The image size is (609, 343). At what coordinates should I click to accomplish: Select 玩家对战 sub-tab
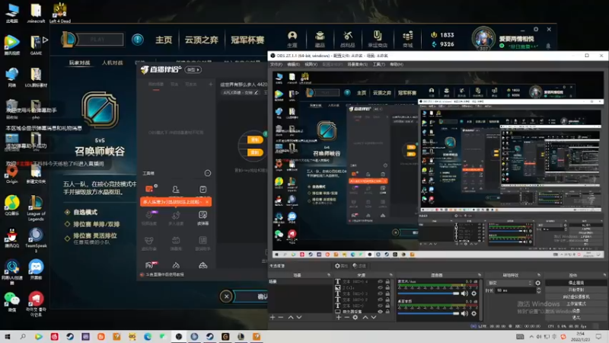pyautogui.click(x=80, y=63)
